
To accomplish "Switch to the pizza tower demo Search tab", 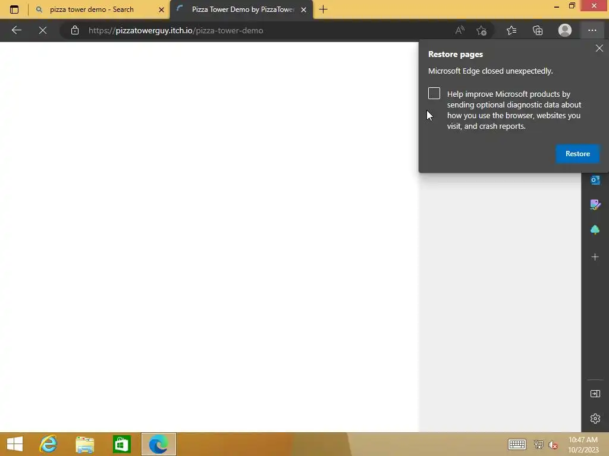I will [92, 9].
